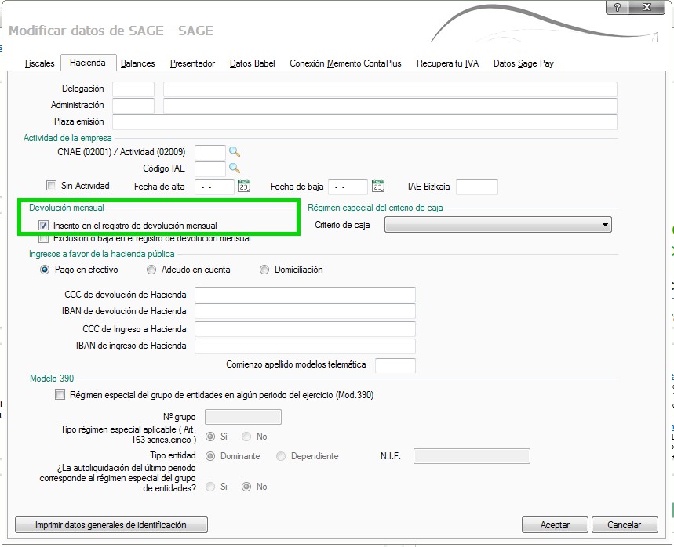Image resolution: width=674 pixels, height=547 pixels.
Task: Open the Recupera tu IVA tab
Action: tap(447, 63)
